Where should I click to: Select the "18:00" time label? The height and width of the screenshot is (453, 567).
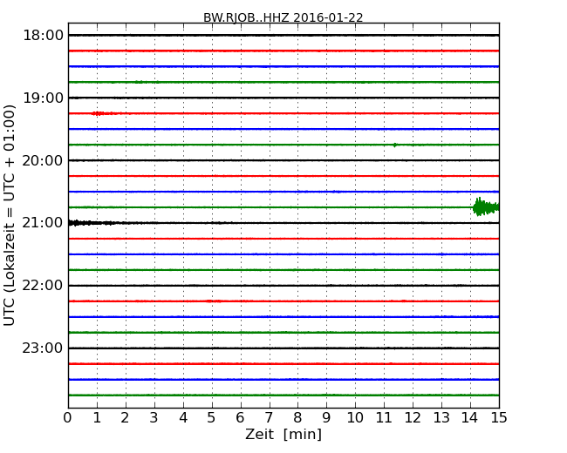[x=43, y=36]
